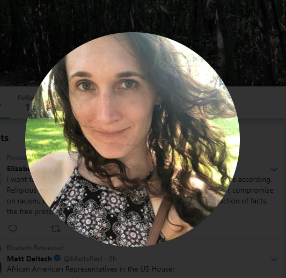The width and height of the screenshot is (286, 278).
Task: Open the 3h timestamp link
Action: [x=113, y=259]
